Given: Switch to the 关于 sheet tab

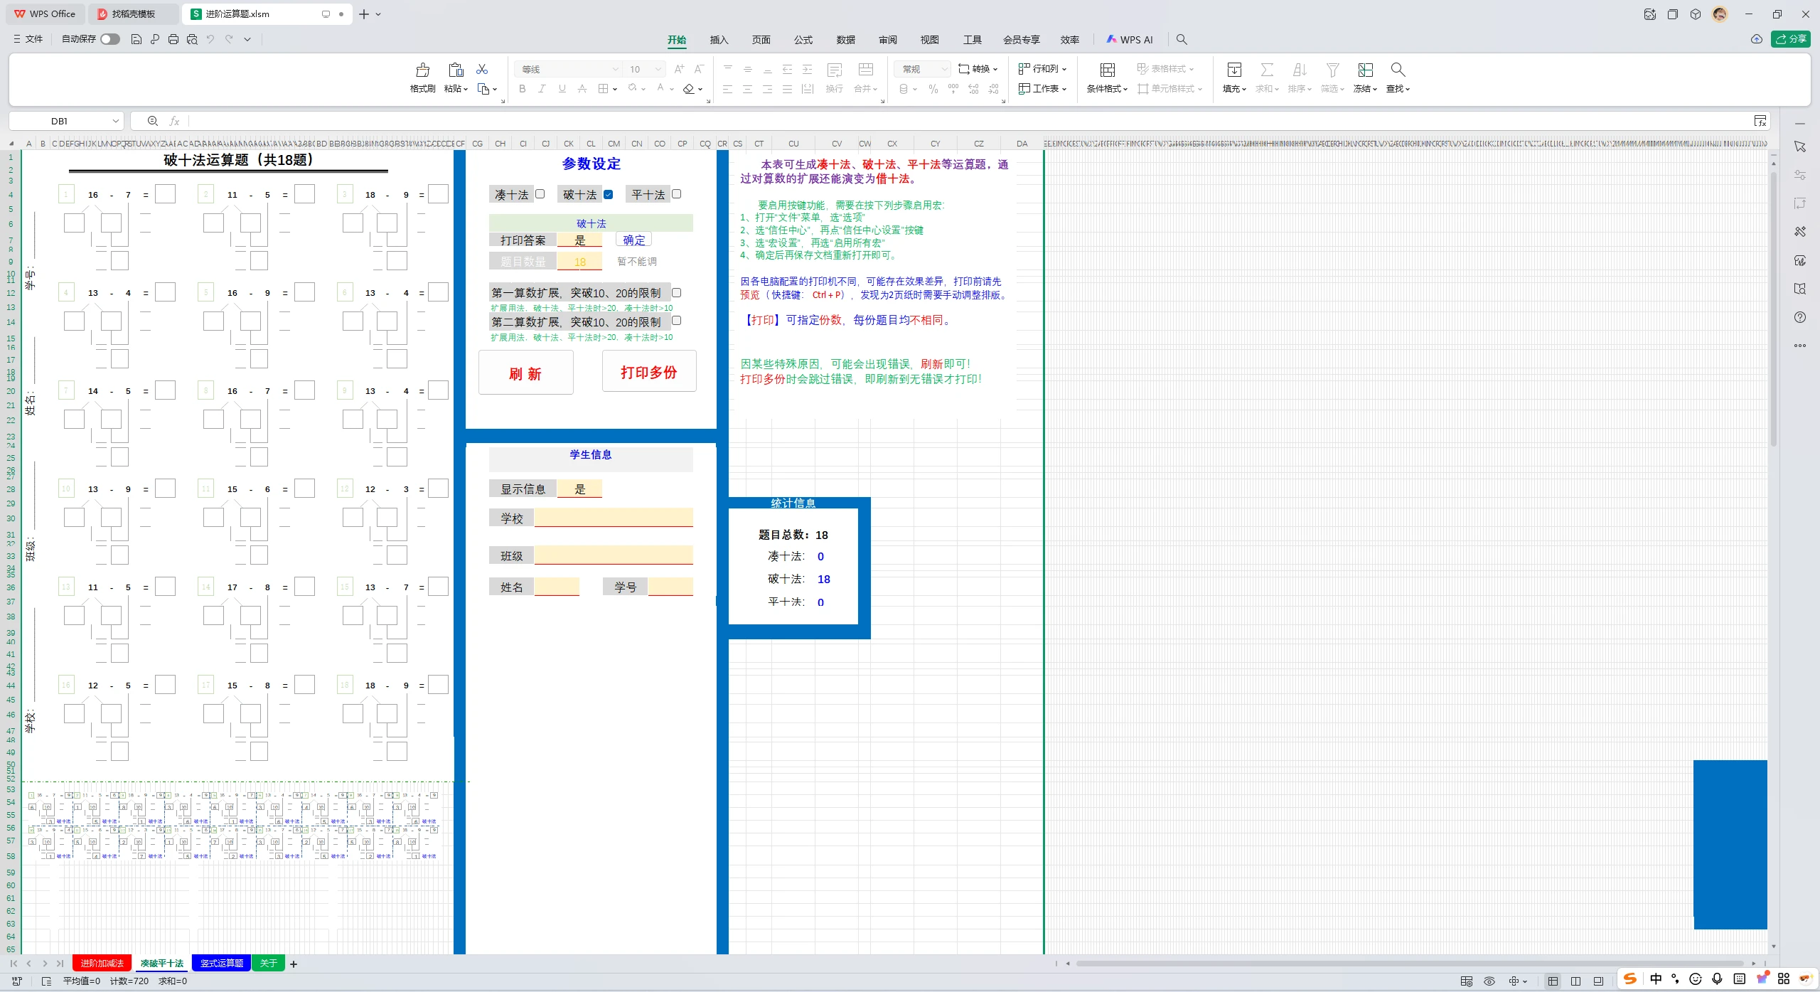Looking at the screenshot, I should [x=269, y=964].
